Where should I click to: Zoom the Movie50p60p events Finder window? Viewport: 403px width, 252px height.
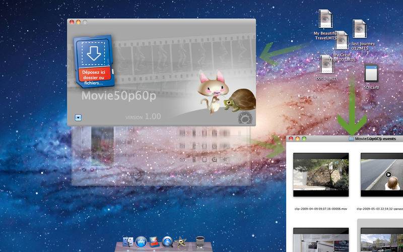coord(304,139)
